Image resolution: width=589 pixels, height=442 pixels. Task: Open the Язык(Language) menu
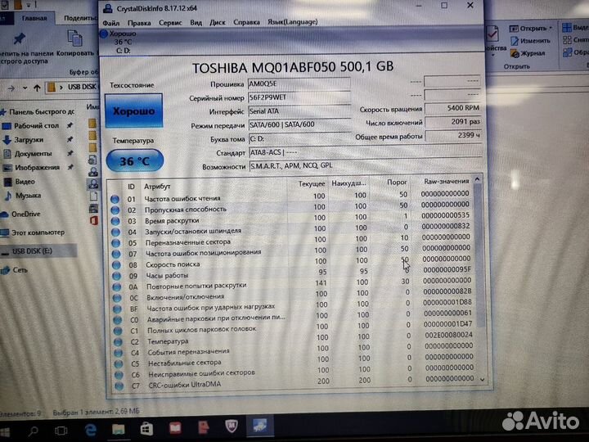[x=293, y=22]
